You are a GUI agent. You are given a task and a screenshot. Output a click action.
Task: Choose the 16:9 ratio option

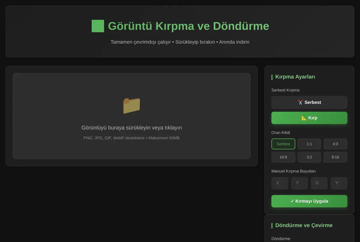coord(283,157)
